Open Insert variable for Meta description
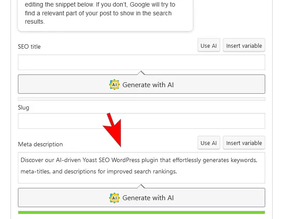The image size is (284, 219). [x=244, y=143]
